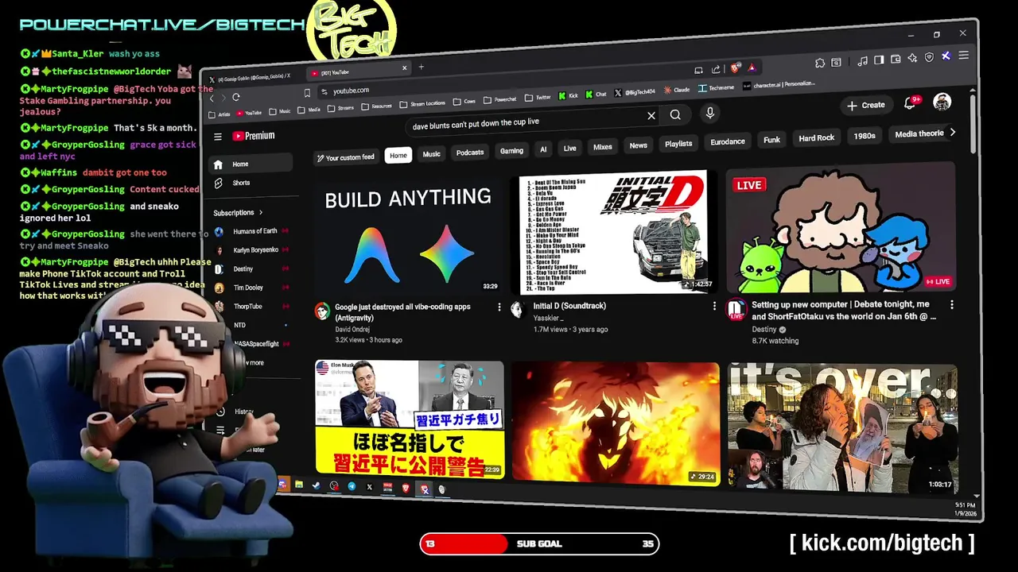Open the Resources bookmark folder
Image resolution: width=1018 pixels, height=572 pixels.
[376, 106]
